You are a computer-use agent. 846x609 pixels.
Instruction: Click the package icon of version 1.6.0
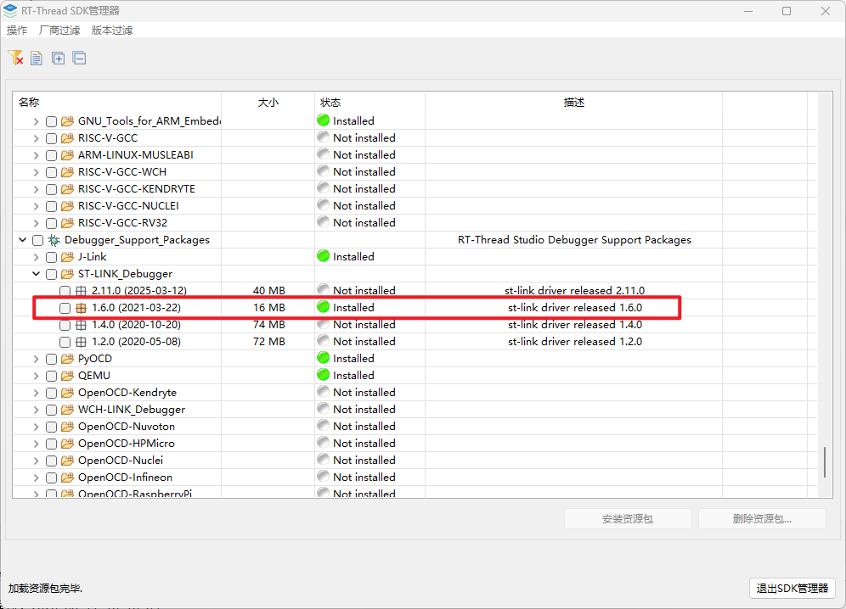pyautogui.click(x=81, y=308)
